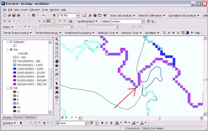Enable the Subbasin layer checkbox
The height and width of the screenshot is (131, 208).
pyautogui.click(x=11, y=42)
